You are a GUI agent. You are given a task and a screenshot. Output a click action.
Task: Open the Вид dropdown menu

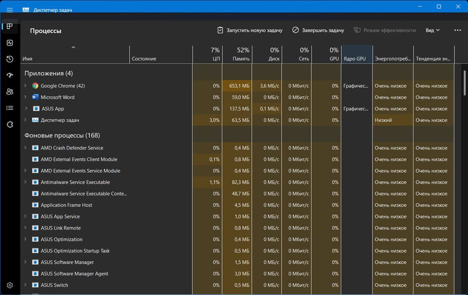click(x=433, y=30)
